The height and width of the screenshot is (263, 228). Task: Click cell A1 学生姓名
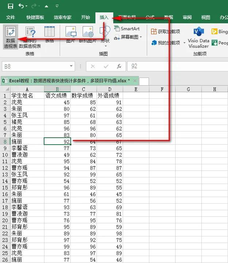pyautogui.click(x=27, y=95)
